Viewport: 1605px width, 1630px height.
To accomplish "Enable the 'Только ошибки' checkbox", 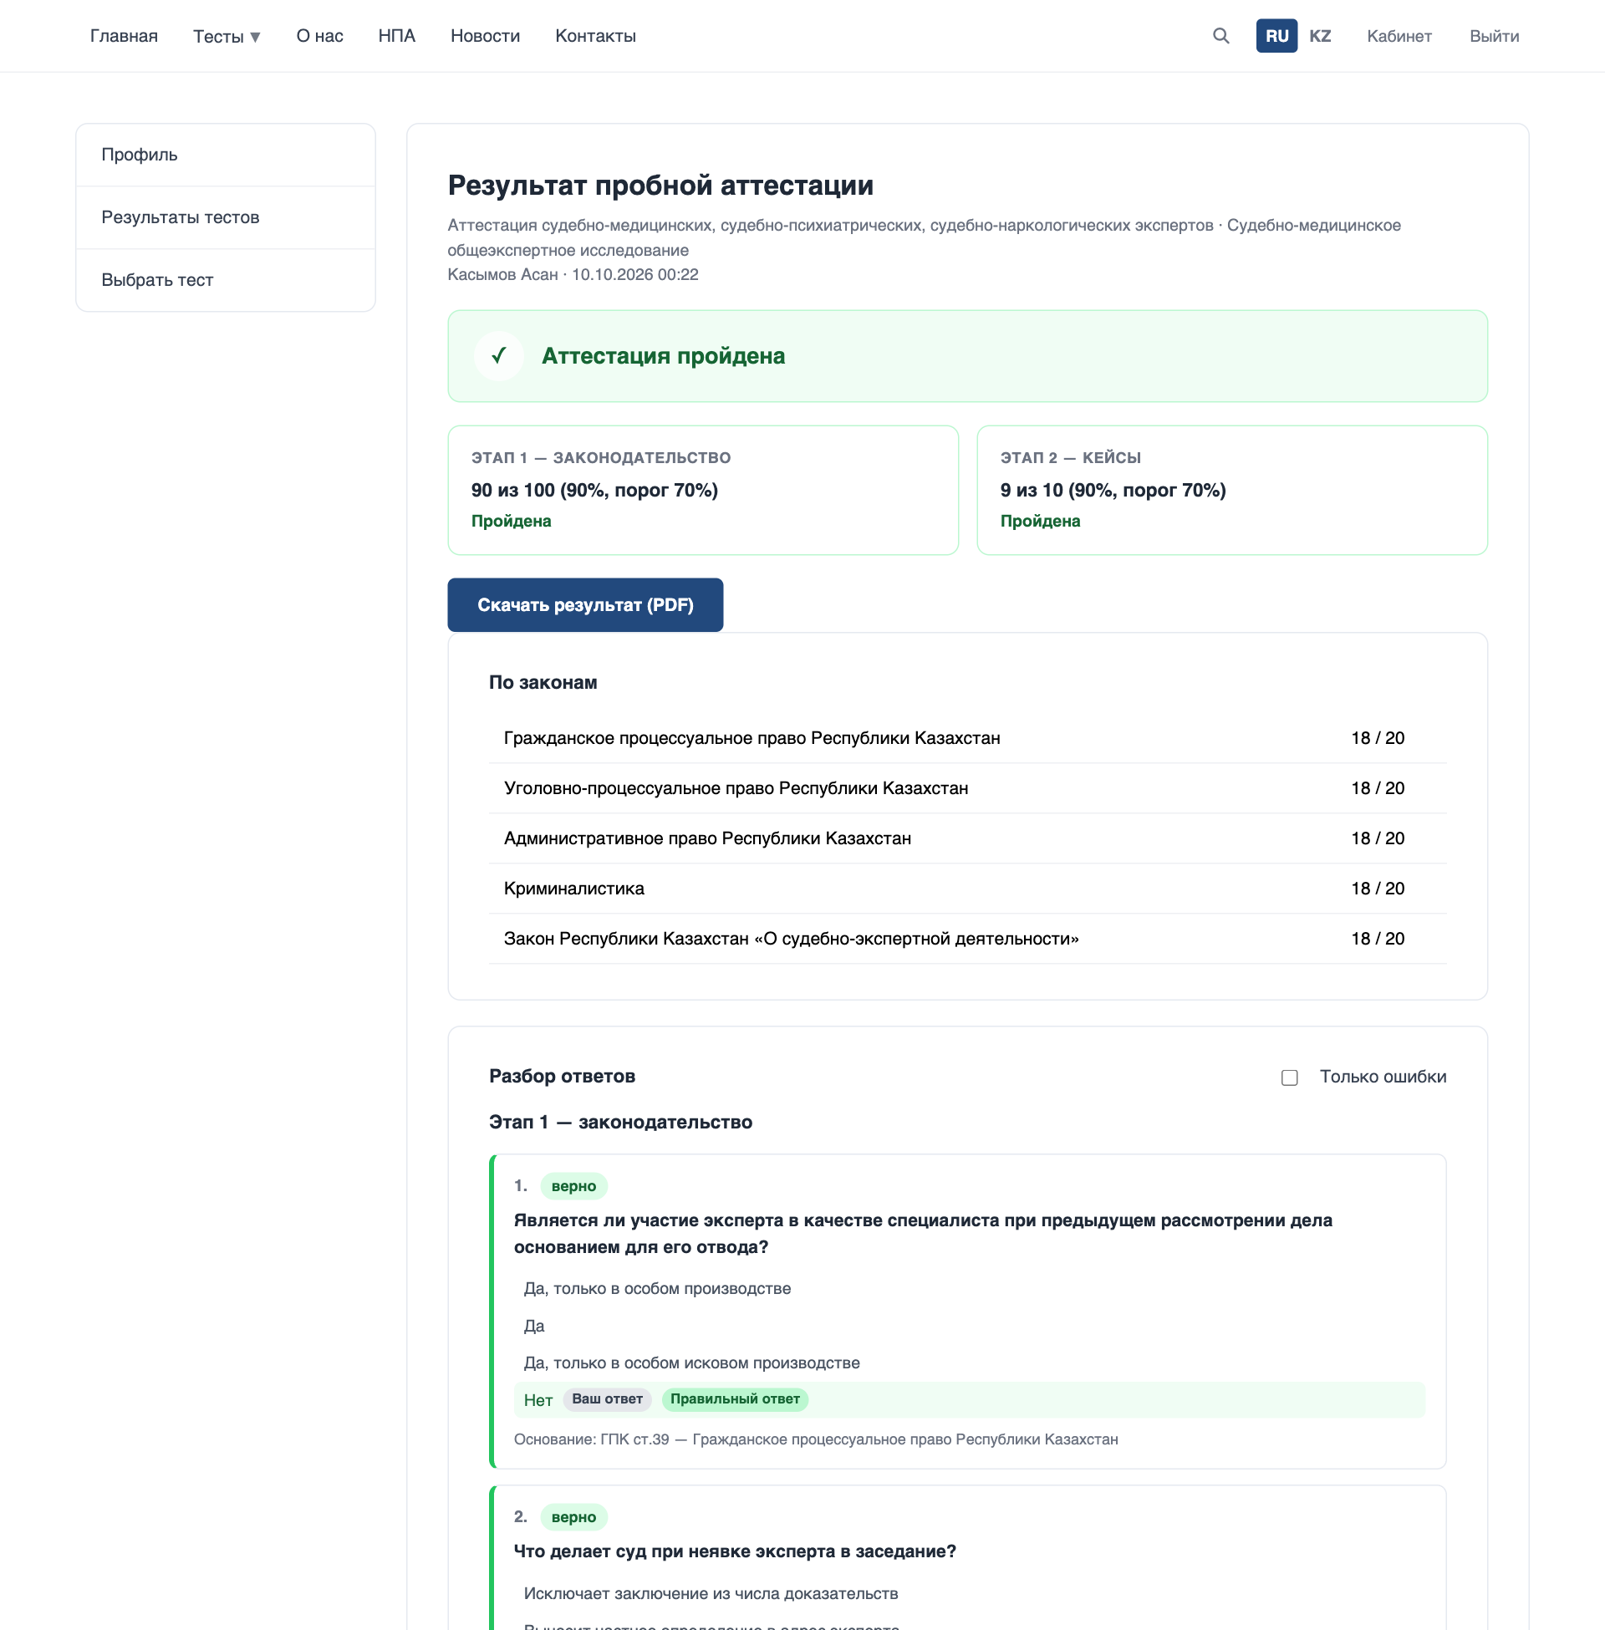I will point(1289,1077).
